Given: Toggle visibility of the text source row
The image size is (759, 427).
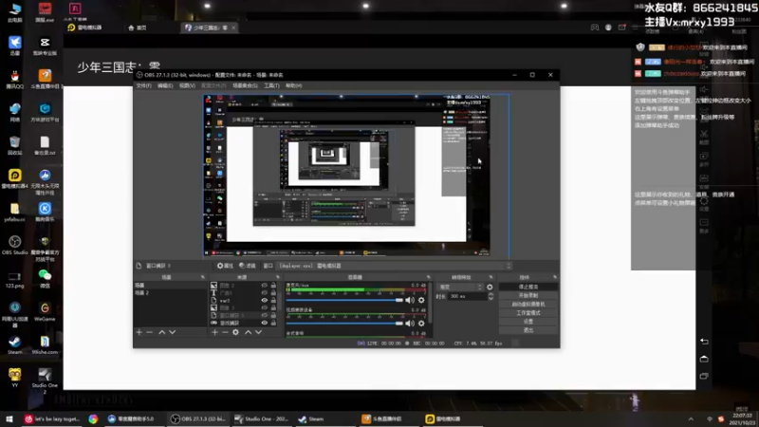Looking at the screenshot, I should 265,293.
